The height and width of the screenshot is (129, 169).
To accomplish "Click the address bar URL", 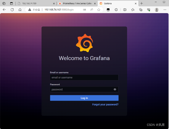I will (59, 10).
